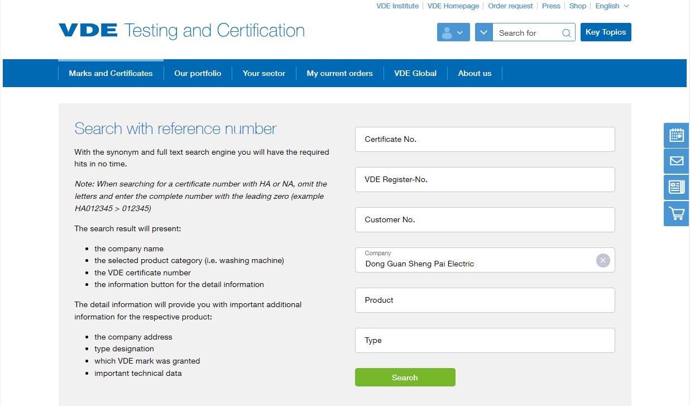Go to My current orders

click(339, 73)
